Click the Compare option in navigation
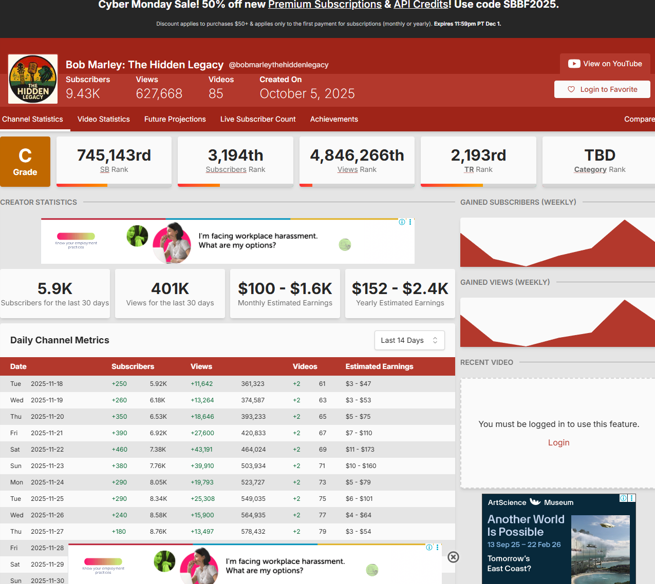655x584 pixels. (639, 119)
